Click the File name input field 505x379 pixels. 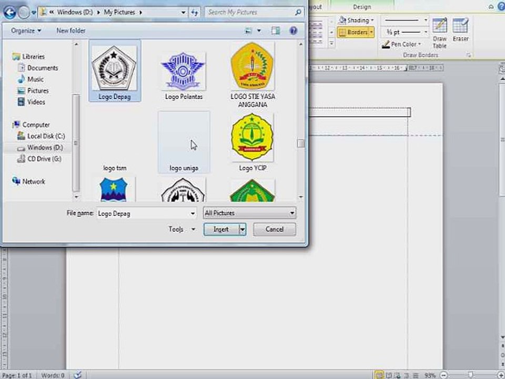[143, 213]
